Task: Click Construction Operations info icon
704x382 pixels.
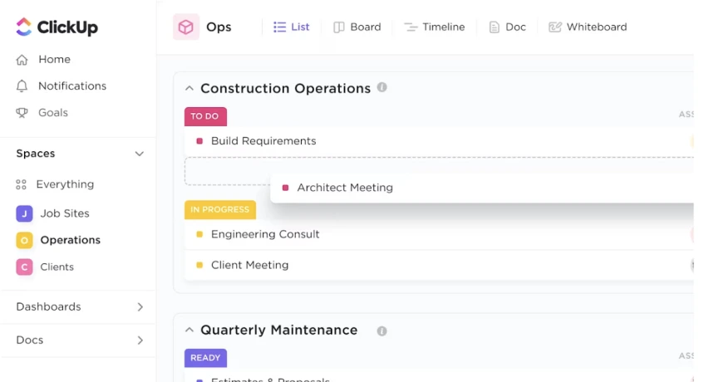Action: [382, 87]
